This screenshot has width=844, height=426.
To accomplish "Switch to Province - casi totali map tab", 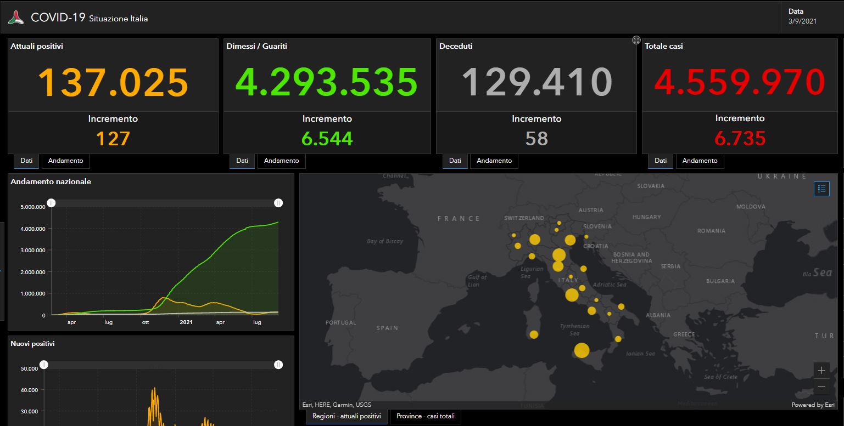I will click(x=426, y=416).
